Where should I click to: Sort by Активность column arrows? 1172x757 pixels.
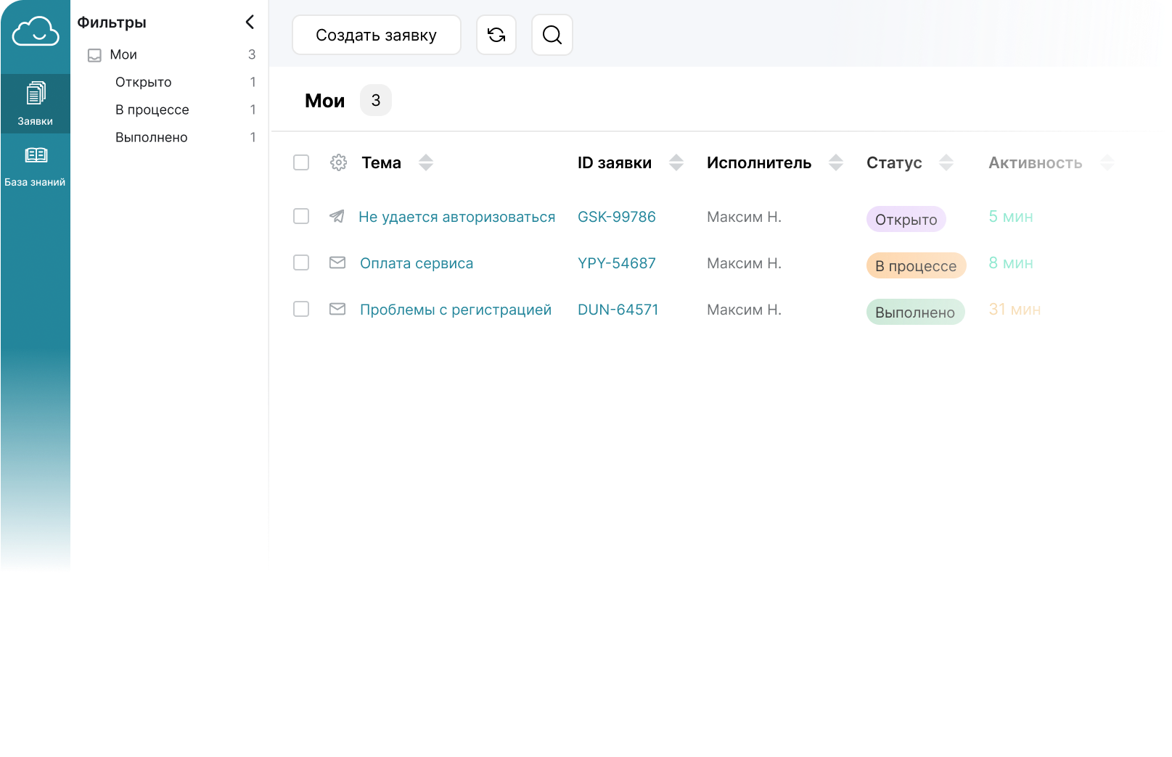pyautogui.click(x=1107, y=162)
